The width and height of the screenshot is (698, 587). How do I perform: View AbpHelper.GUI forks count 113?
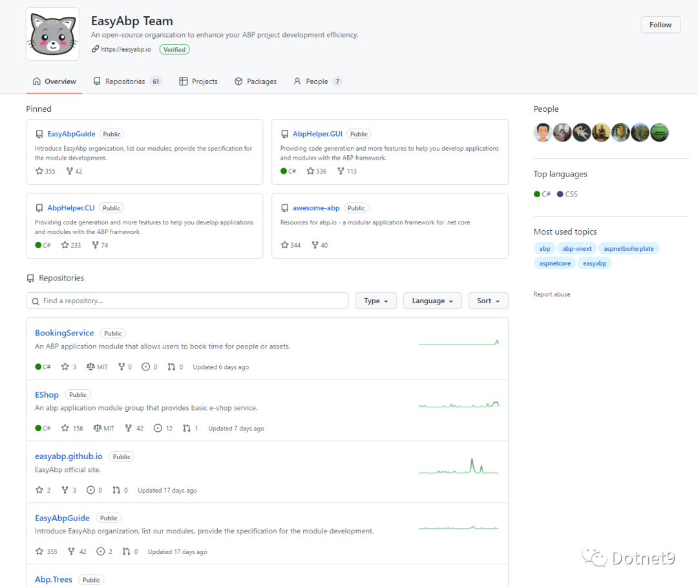click(x=347, y=171)
